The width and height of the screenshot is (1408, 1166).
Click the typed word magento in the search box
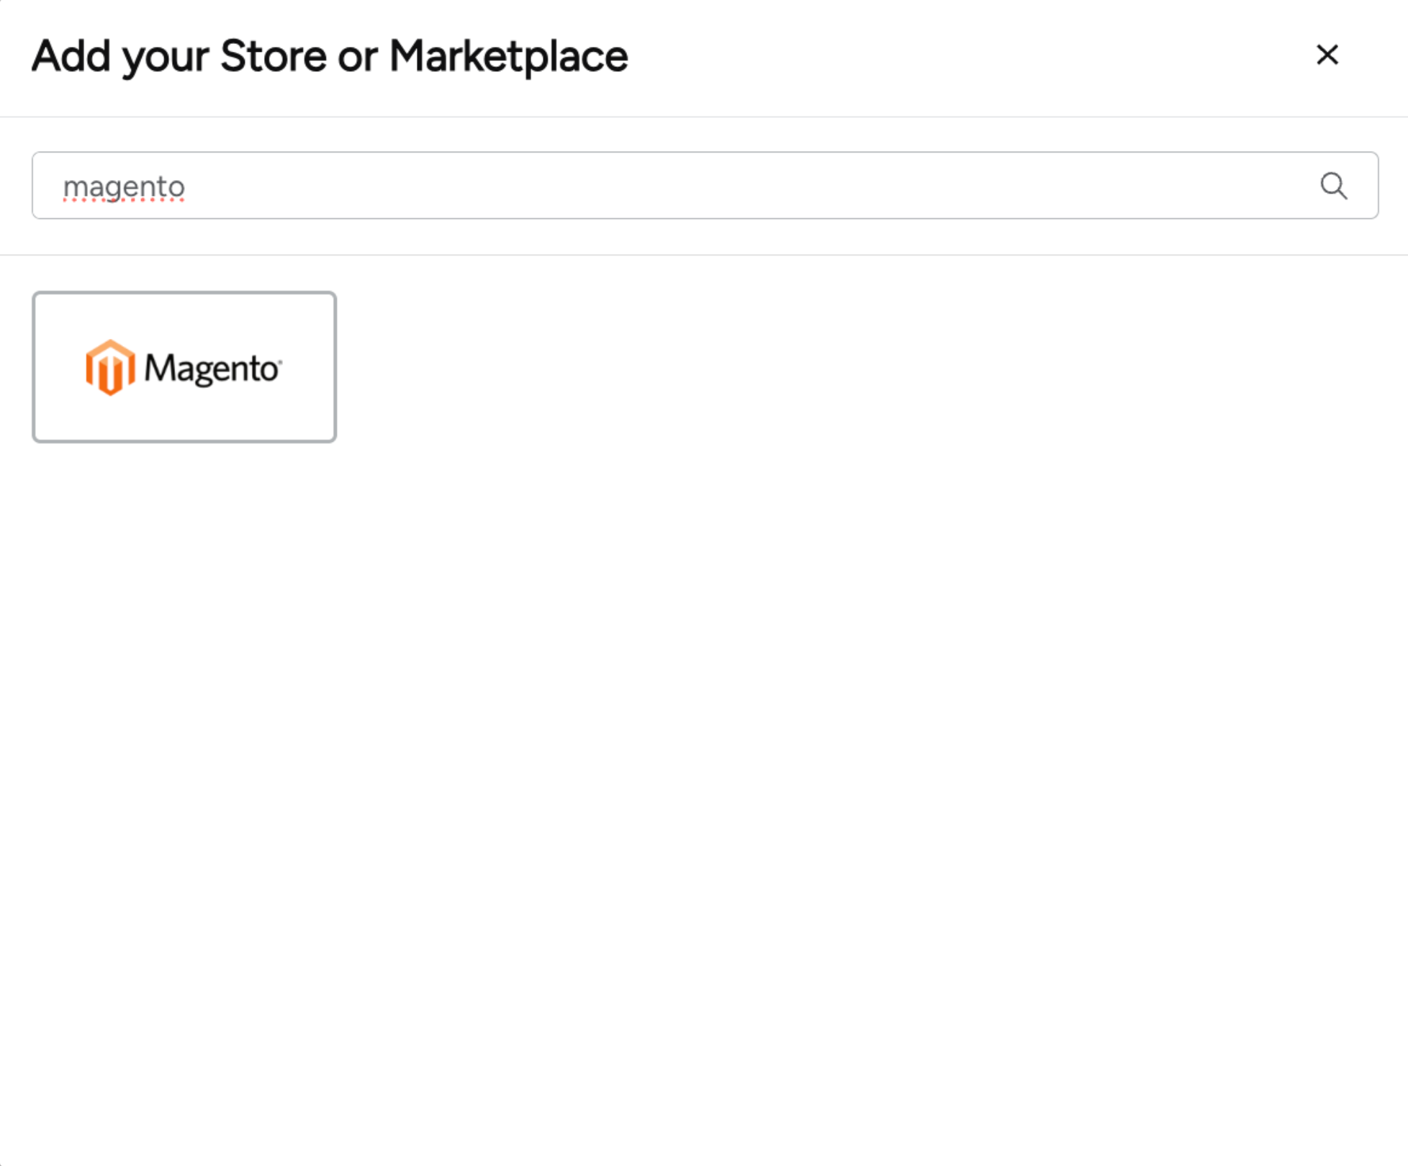[124, 186]
